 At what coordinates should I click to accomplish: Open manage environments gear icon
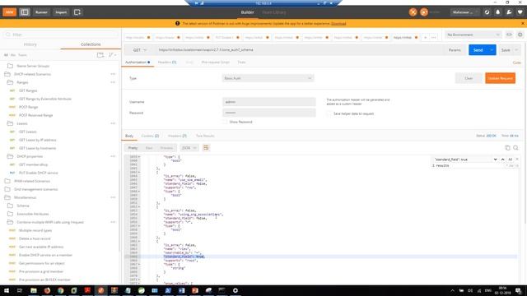click(520, 35)
